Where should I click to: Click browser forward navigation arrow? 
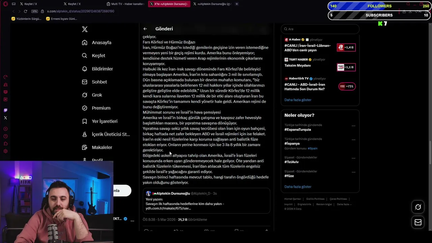[x=19, y=11]
